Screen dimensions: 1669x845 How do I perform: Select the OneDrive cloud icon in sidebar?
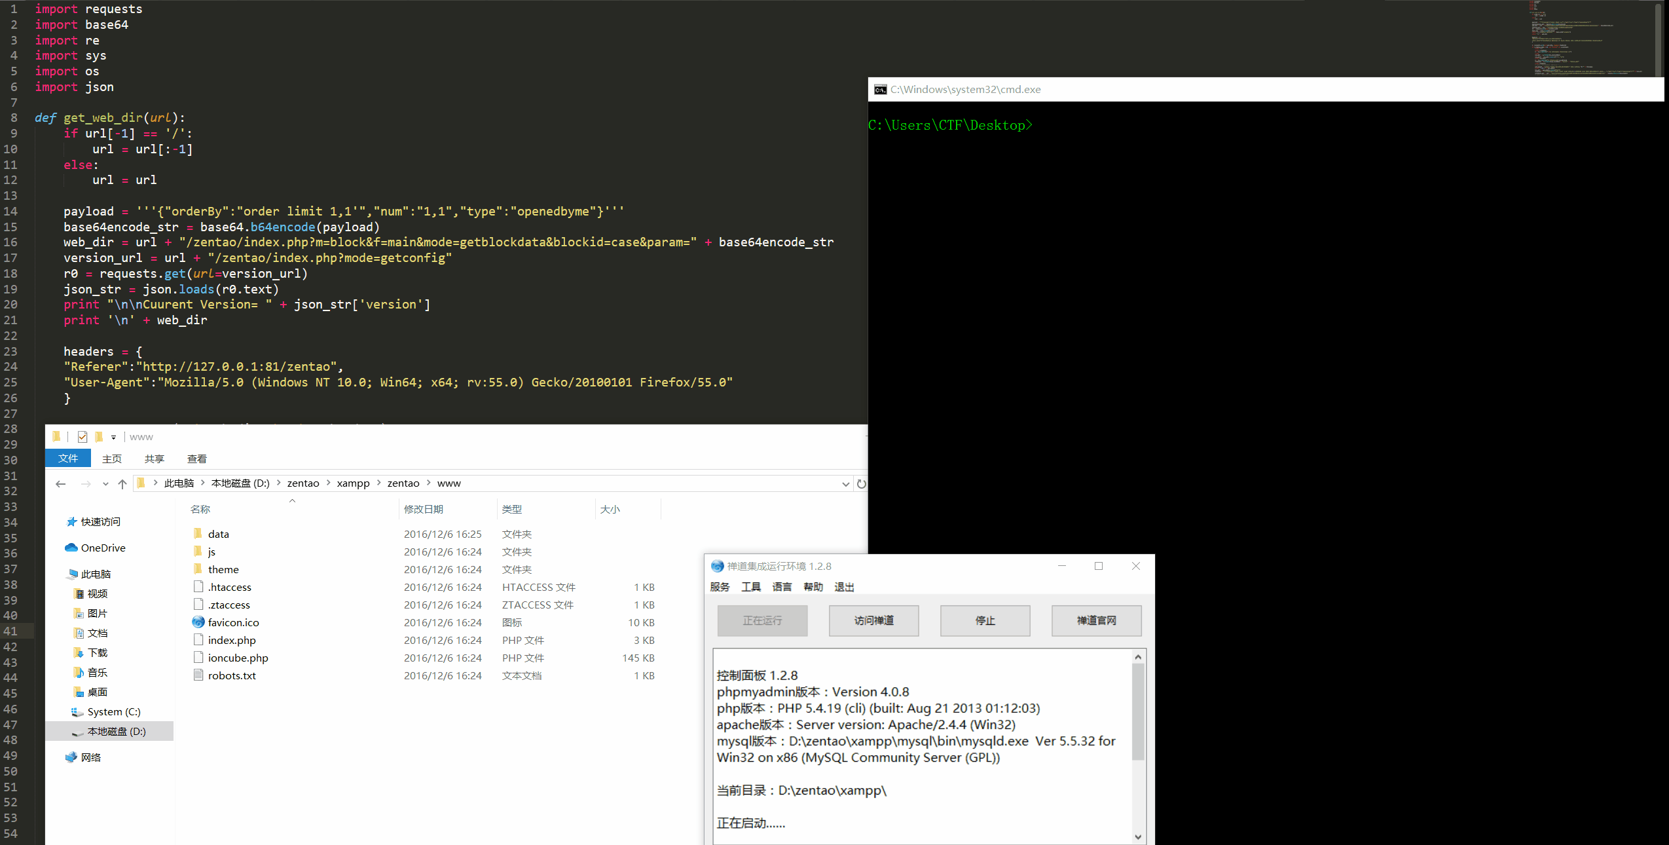pyautogui.click(x=71, y=548)
